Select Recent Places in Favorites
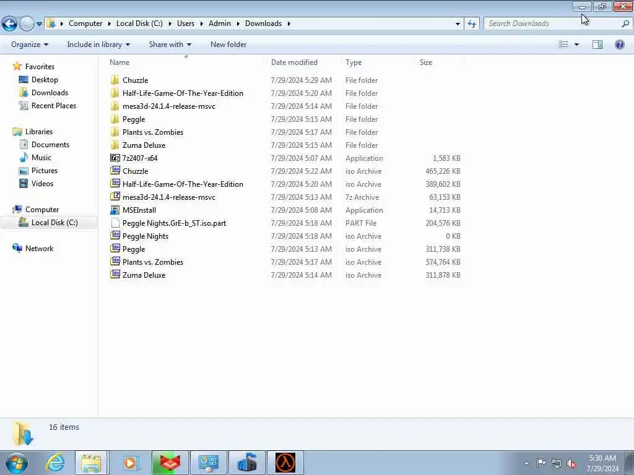This screenshot has height=475, width=634. (x=54, y=105)
